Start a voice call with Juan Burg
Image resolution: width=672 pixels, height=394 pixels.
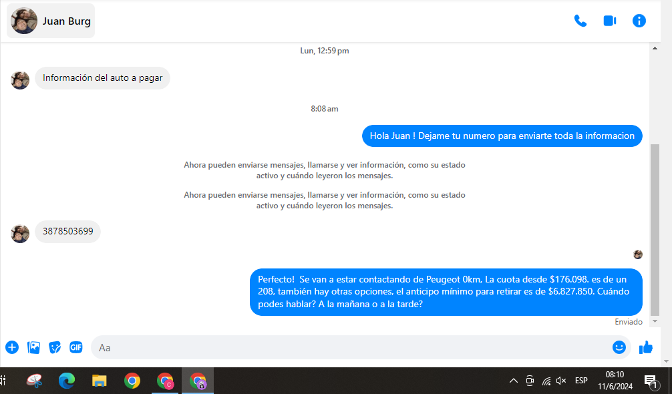click(x=580, y=21)
